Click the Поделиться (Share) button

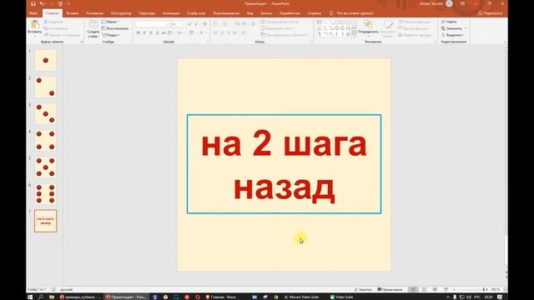(x=490, y=13)
